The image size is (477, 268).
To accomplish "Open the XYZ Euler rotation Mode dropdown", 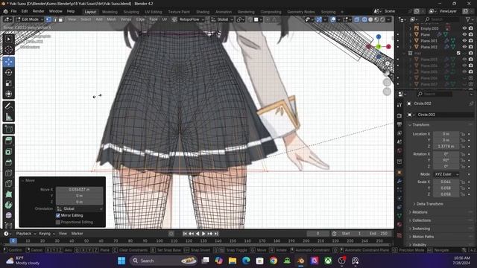I will 446,174.
